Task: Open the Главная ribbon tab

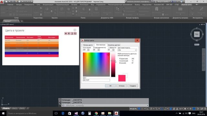Action: (10, 5)
